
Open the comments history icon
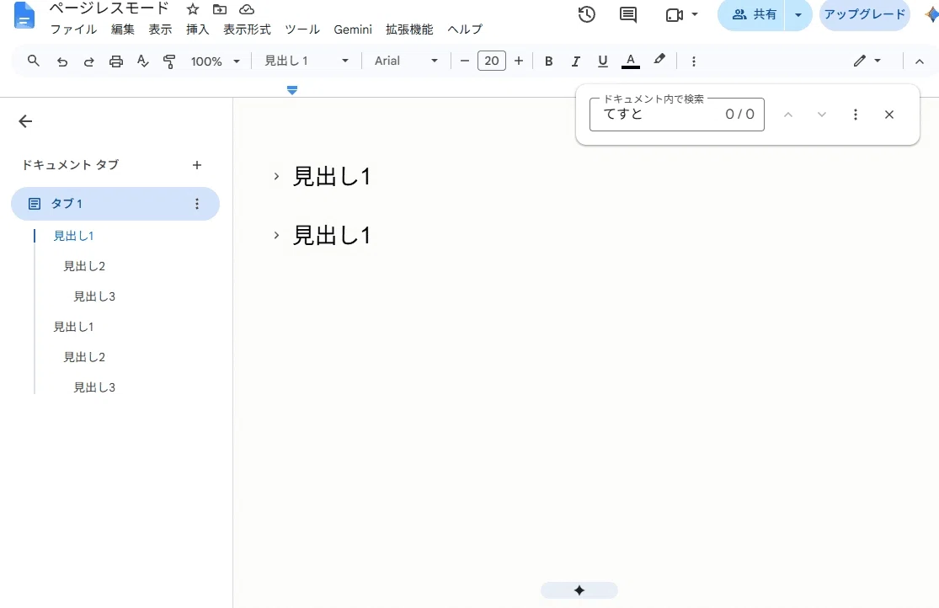click(627, 14)
